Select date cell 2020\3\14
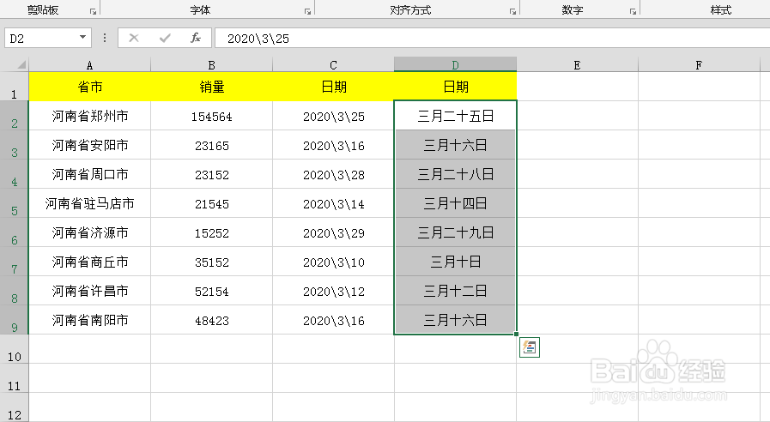 [x=333, y=203]
